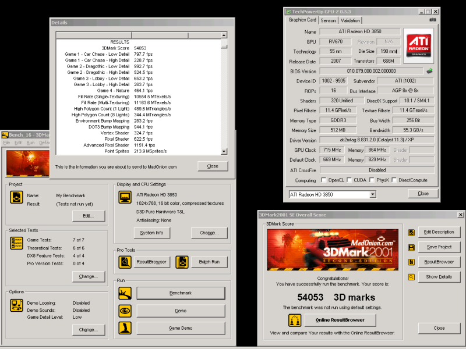
Task: Open the Run menu in 3DMark
Action: [30, 143]
